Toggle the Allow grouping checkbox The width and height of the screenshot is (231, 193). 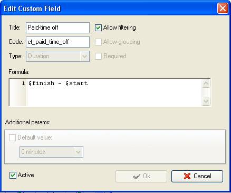click(98, 42)
